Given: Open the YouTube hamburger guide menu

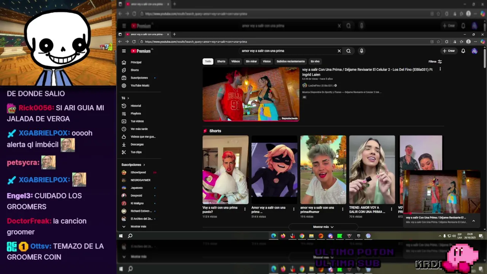Looking at the screenshot, I should click(124, 51).
